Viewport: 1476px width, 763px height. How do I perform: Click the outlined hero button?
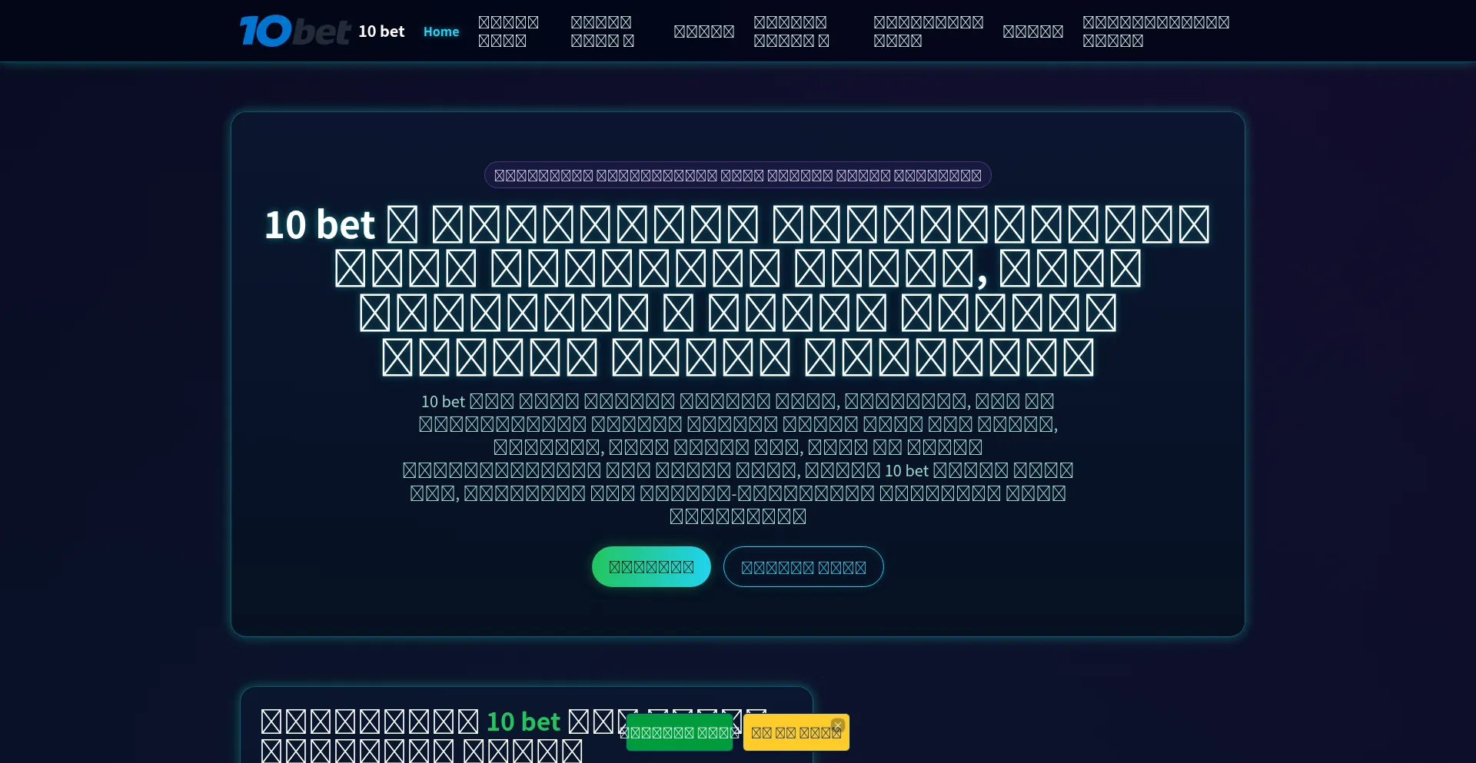803,567
